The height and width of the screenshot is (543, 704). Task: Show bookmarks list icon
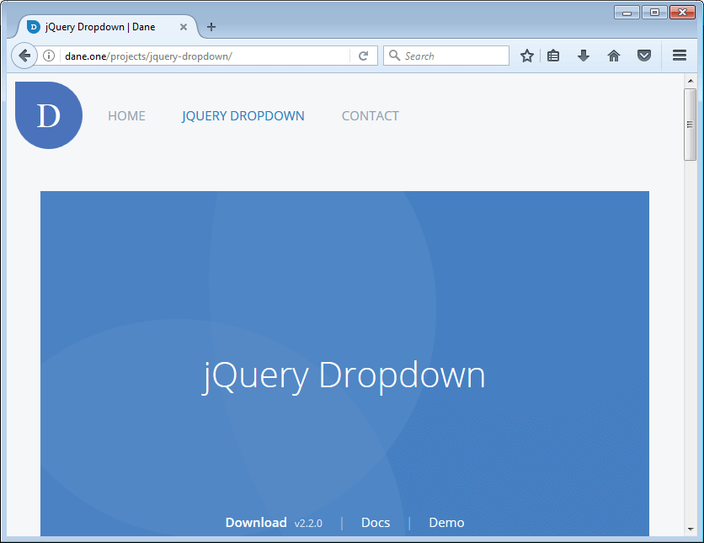[553, 56]
